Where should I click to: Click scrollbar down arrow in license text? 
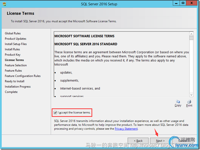tap(191, 95)
